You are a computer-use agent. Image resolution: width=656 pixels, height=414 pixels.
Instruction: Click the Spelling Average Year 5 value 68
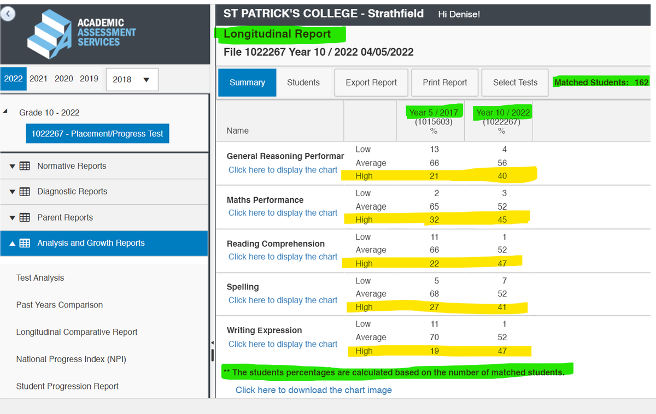click(x=434, y=294)
